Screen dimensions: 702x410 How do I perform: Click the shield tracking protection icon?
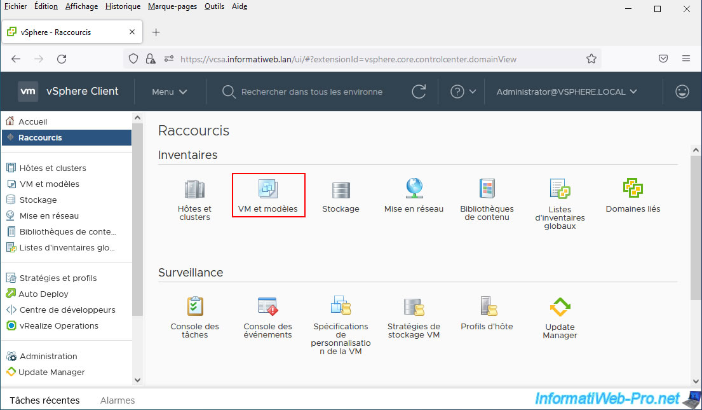tap(133, 58)
